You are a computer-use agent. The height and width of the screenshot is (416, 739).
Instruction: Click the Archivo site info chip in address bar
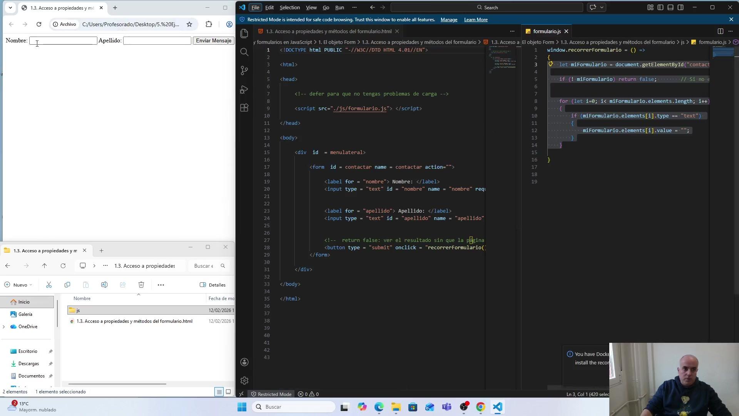pyautogui.click(x=65, y=24)
